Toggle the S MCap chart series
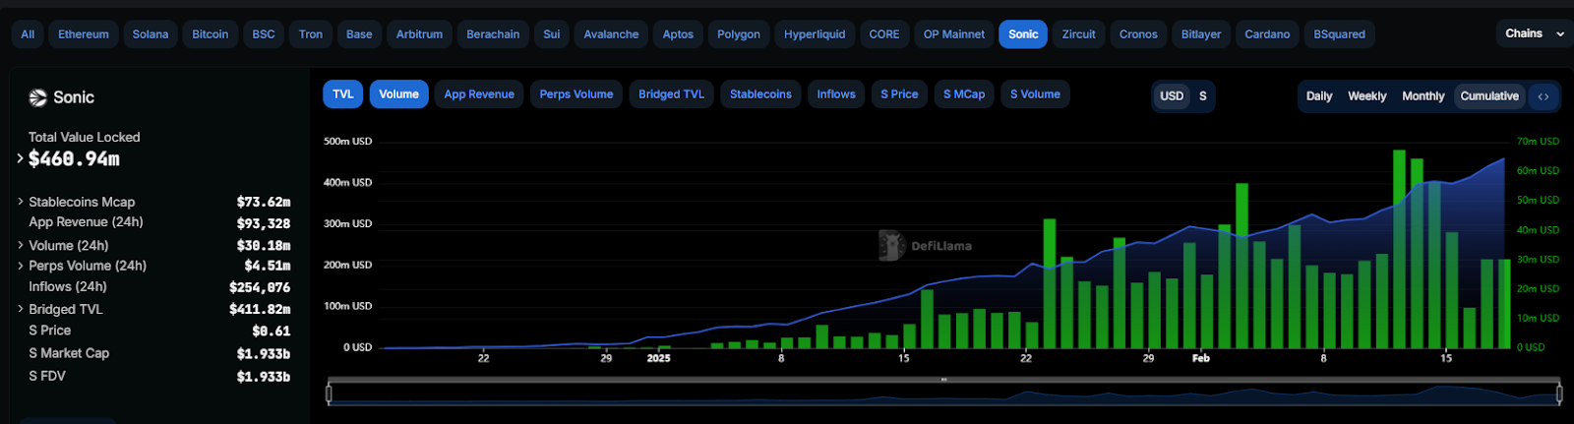The image size is (1574, 424). coord(964,94)
